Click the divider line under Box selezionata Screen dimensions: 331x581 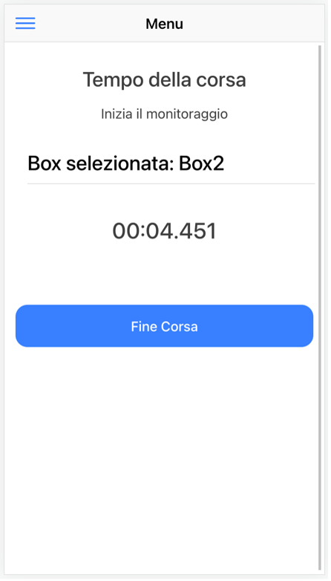(171, 184)
